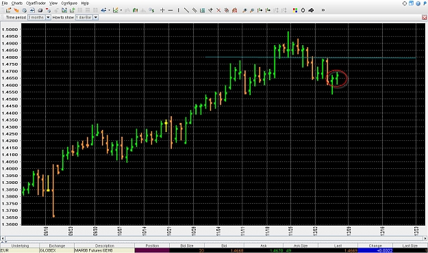This screenshot has height=253, width=428.
Task: Open the How to show dropdown arrow
Action: (96, 18)
